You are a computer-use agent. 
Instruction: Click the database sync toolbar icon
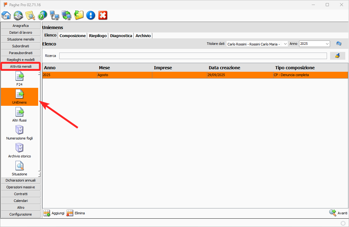coord(66,15)
